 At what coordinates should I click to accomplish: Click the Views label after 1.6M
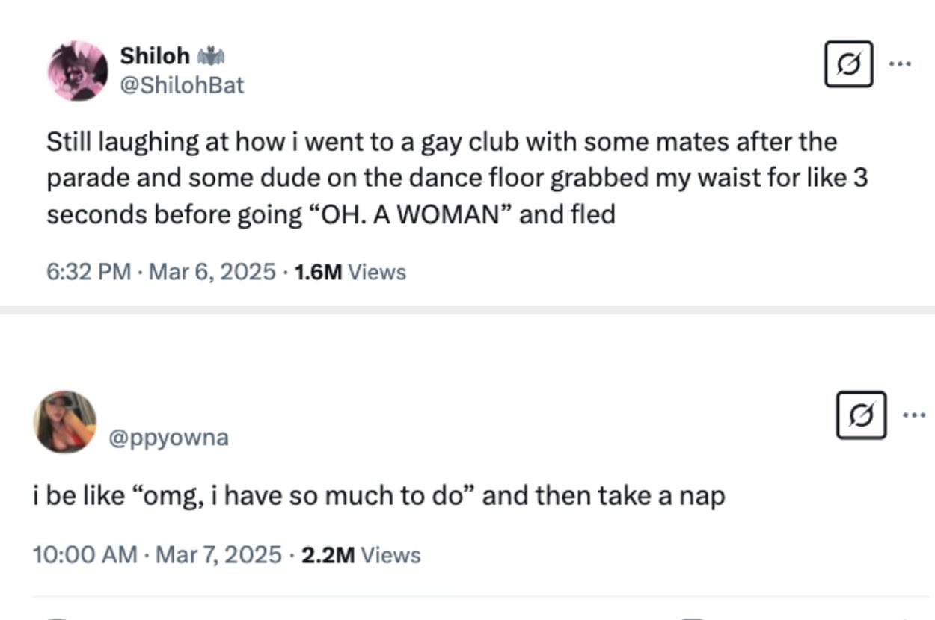point(377,272)
